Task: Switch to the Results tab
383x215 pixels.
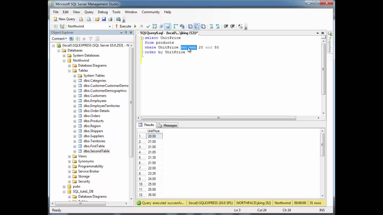Action: pos(146,125)
